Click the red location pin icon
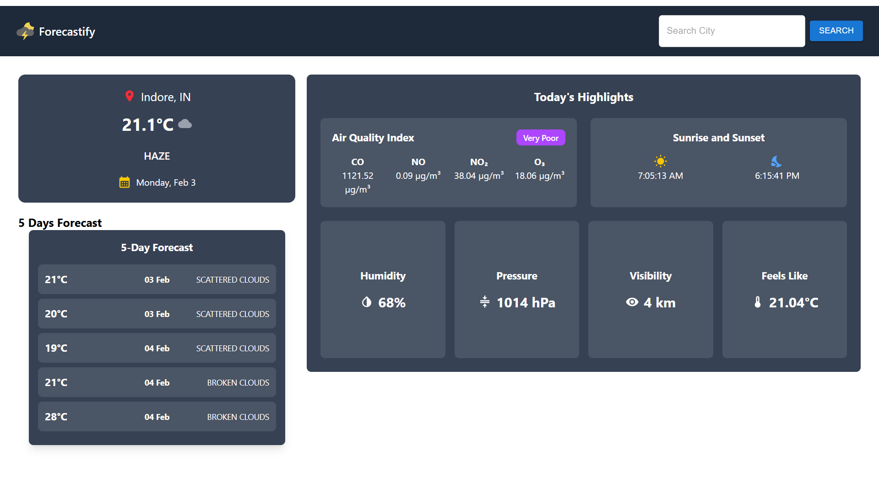 tap(130, 97)
